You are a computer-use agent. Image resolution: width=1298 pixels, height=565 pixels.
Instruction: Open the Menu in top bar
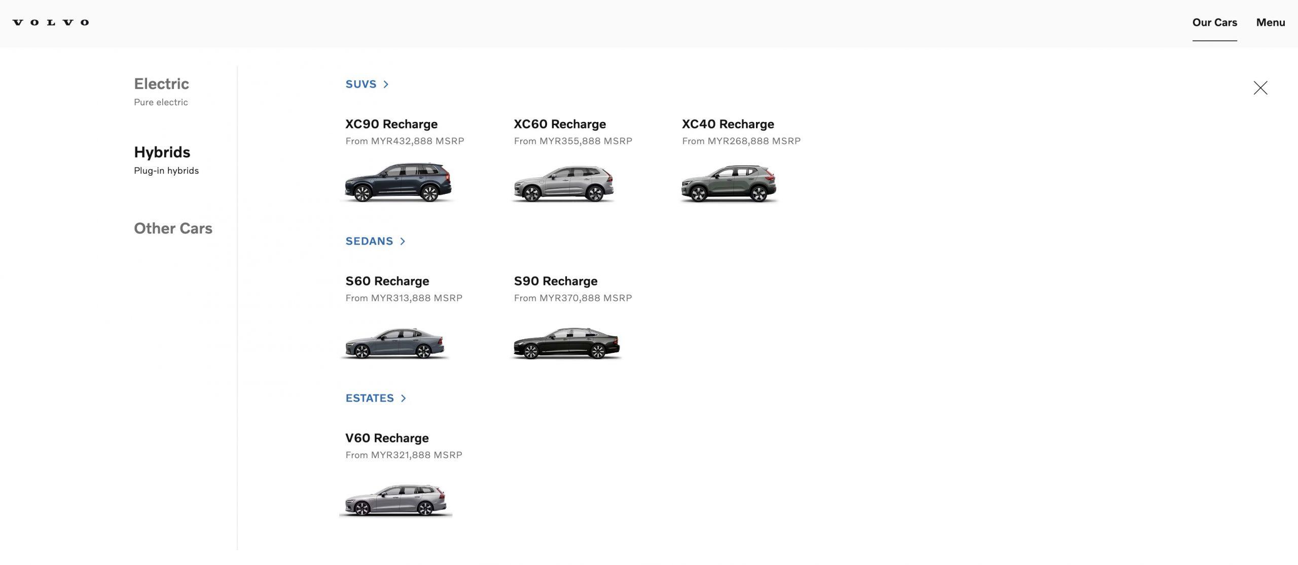pos(1270,22)
